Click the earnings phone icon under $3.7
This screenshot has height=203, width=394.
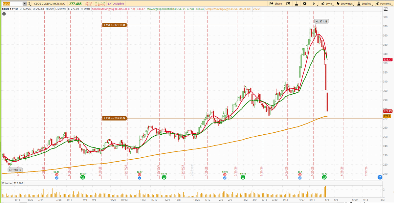tap(300, 175)
